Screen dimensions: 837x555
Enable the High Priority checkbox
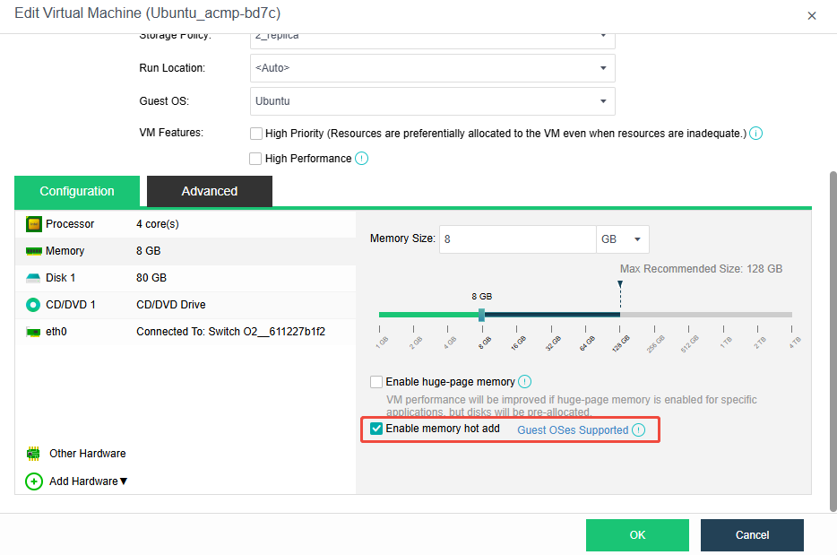coord(256,134)
